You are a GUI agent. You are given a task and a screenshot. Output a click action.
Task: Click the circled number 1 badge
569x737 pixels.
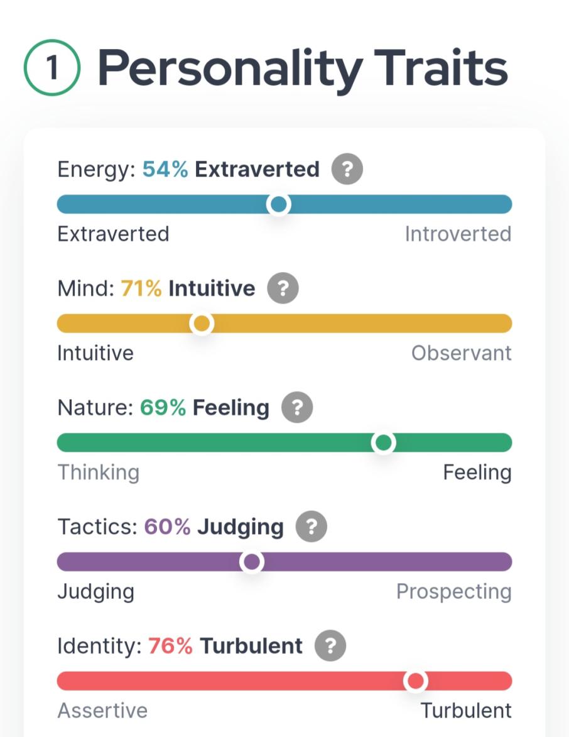(52, 68)
